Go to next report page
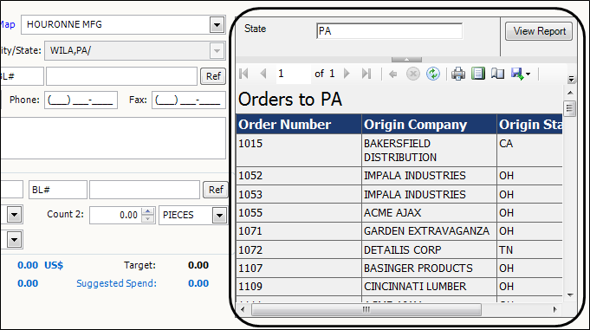The width and height of the screenshot is (590, 330). [x=347, y=74]
